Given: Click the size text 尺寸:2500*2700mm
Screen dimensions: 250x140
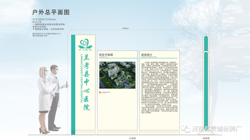Looking at the screenshot, I should tap(44, 19).
